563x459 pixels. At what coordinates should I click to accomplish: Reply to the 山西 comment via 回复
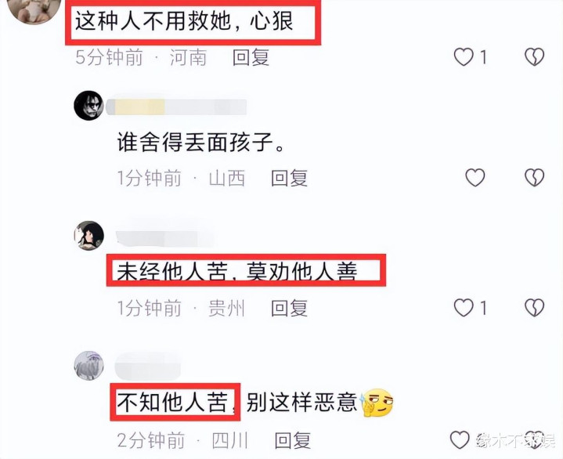tap(290, 178)
